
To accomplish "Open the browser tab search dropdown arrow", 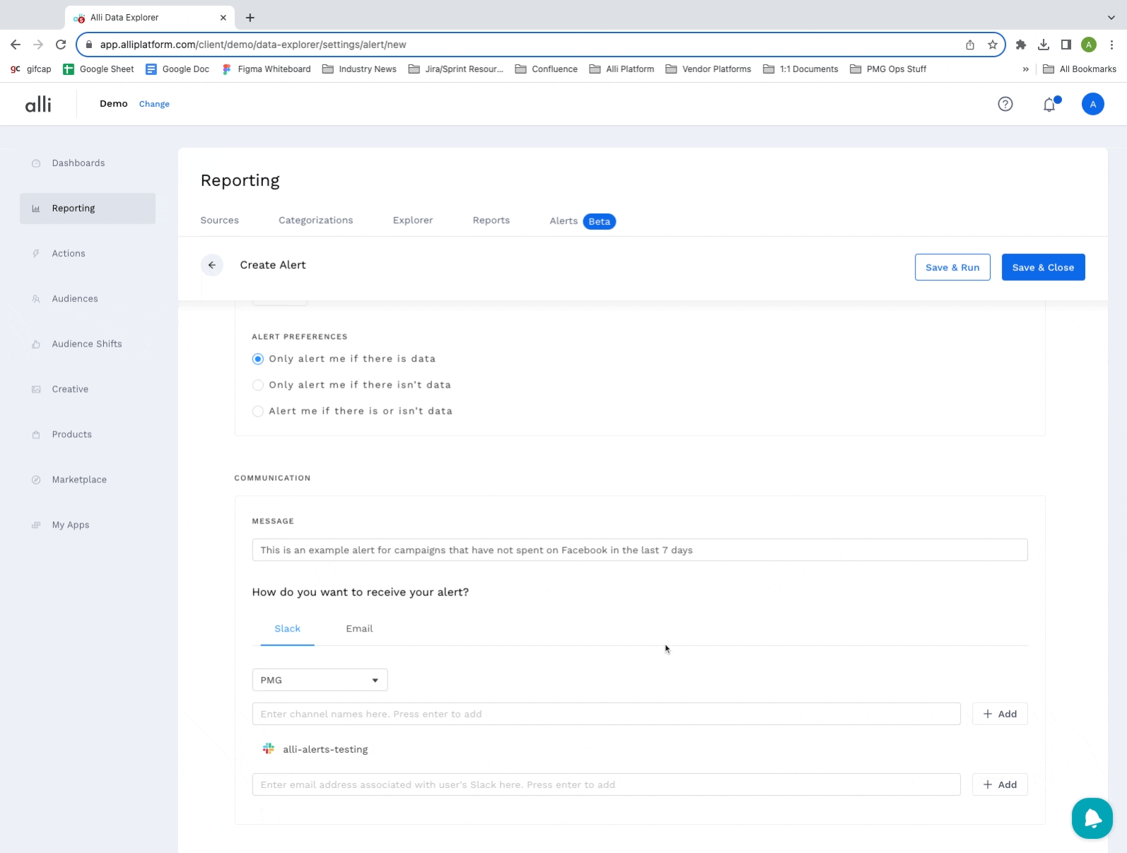I will 1111,18.
